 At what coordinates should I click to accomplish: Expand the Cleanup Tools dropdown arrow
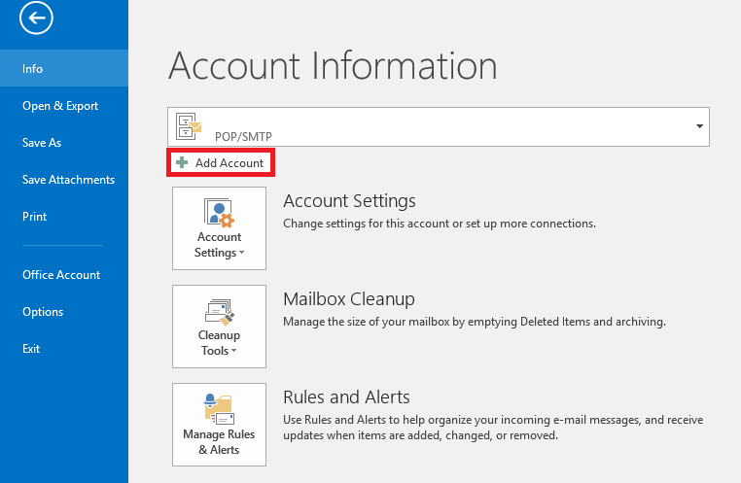click(234, 352)
